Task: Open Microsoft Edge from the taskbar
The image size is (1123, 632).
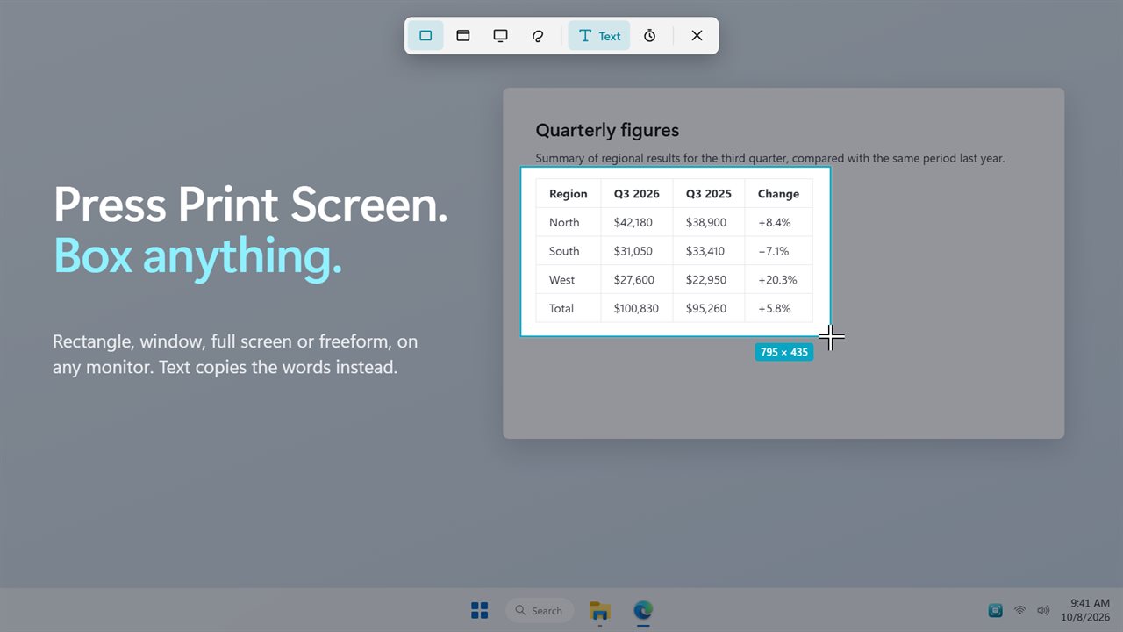Action: click(643, 610)
